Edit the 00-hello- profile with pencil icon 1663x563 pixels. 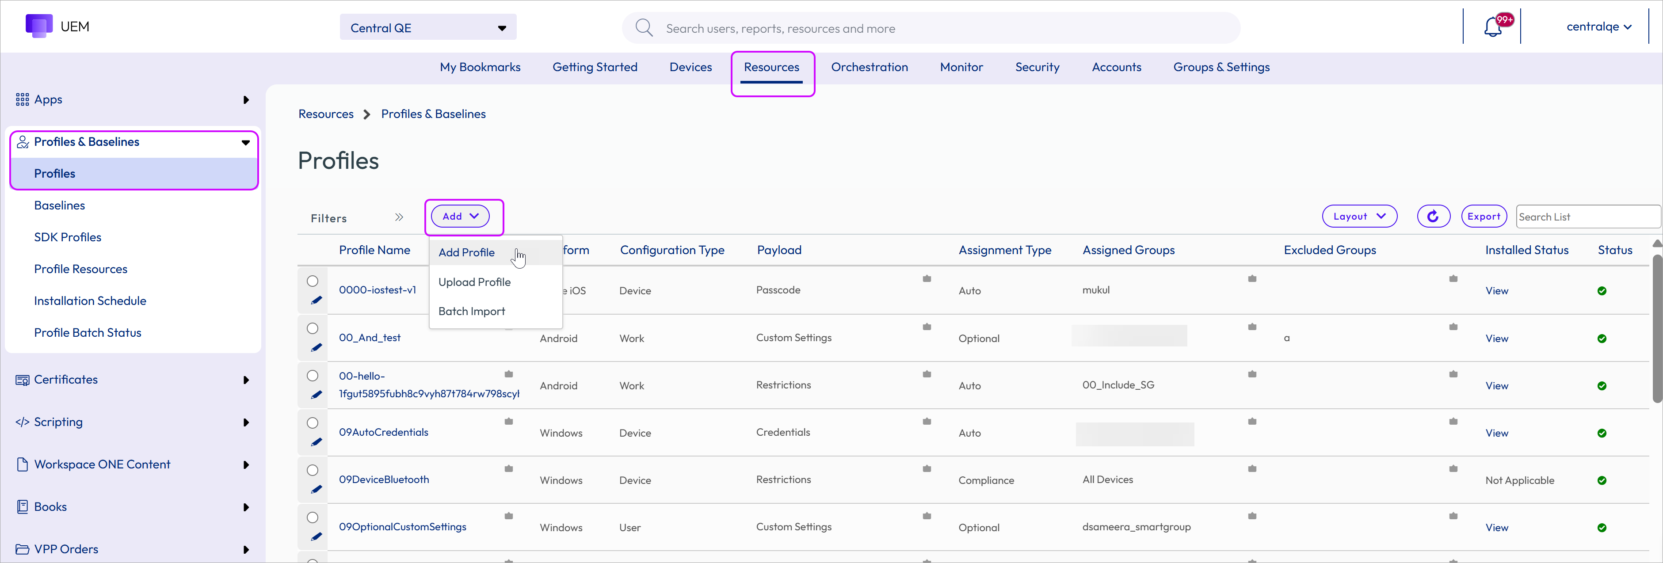[317, 395]
